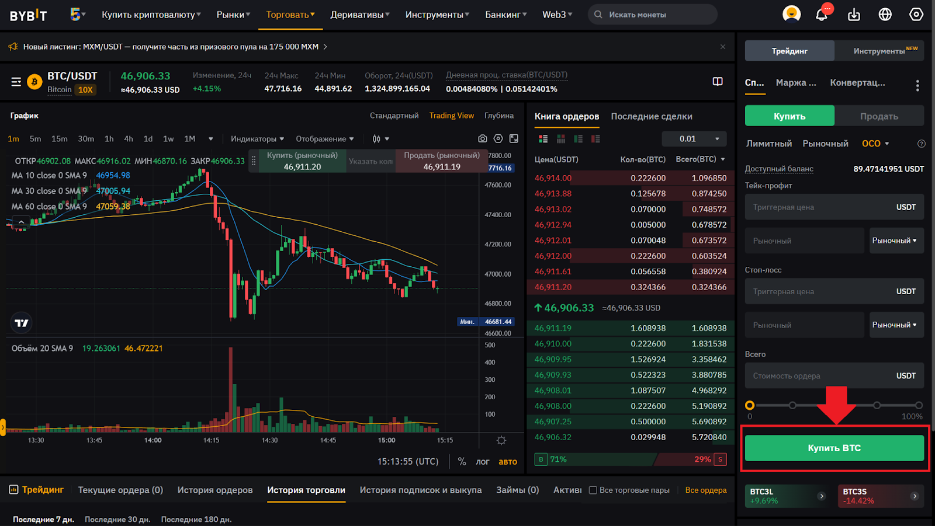935x526 pixels.
Task: Expand Рынки menu
Action: coord(233,15)
